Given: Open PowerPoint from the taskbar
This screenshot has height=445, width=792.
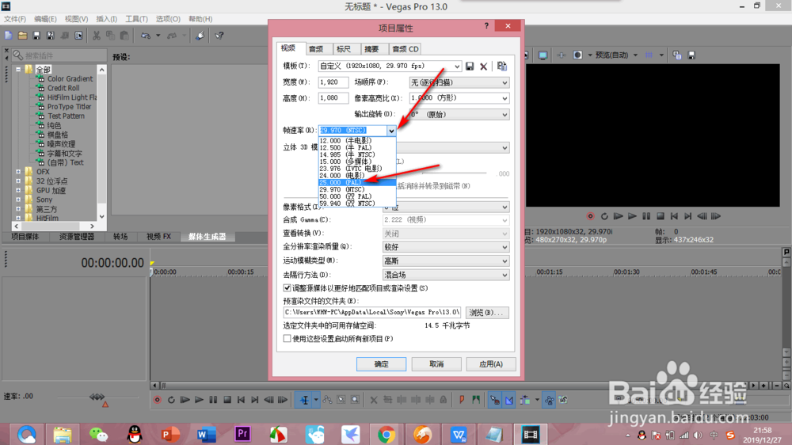Looking at the screenshot, I should (x=170, y=434).
